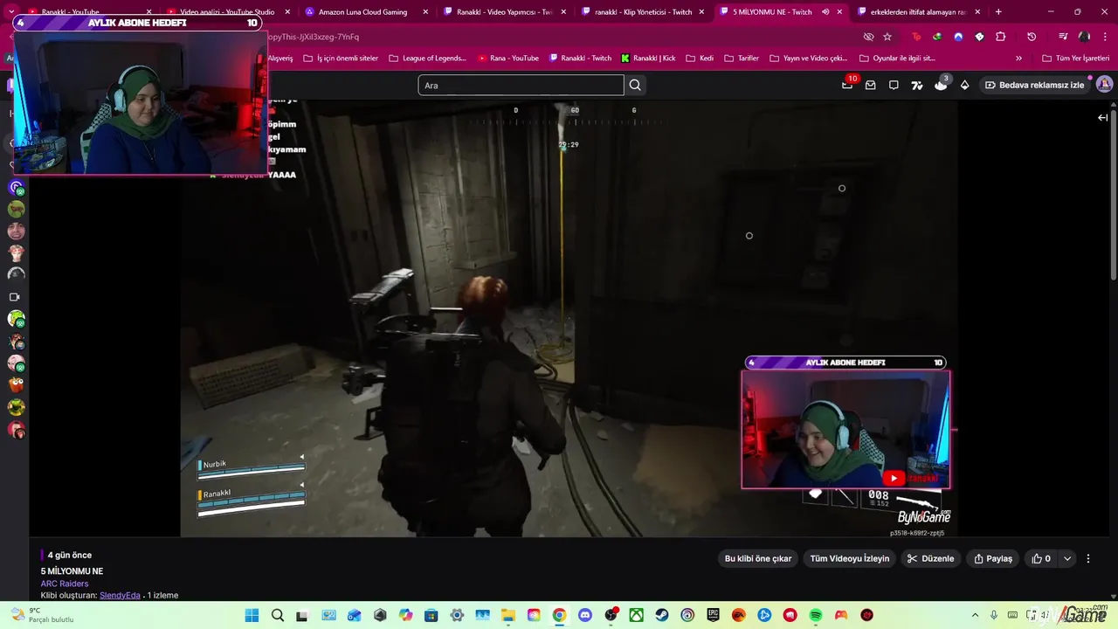Click microphone icon in system tray

994,615
